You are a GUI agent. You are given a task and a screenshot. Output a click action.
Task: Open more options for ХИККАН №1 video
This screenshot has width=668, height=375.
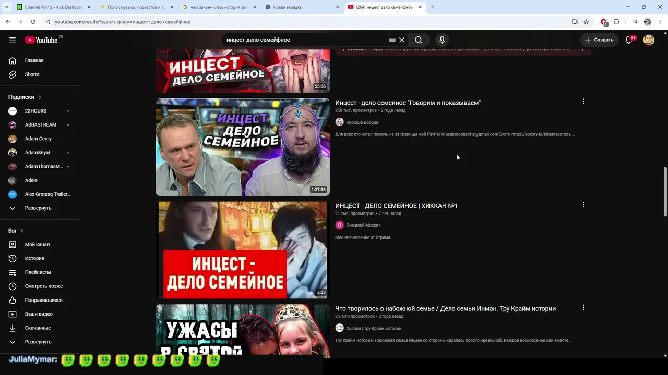point(583,205)
